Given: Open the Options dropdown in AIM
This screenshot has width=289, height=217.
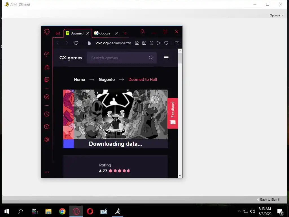Looking at the screenshot, I should click(x=276, y=15).
